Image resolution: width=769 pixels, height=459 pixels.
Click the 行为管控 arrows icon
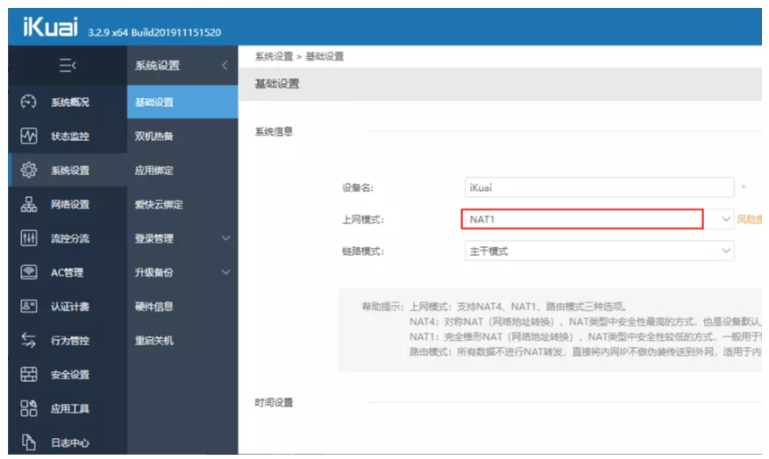(28, 340)
